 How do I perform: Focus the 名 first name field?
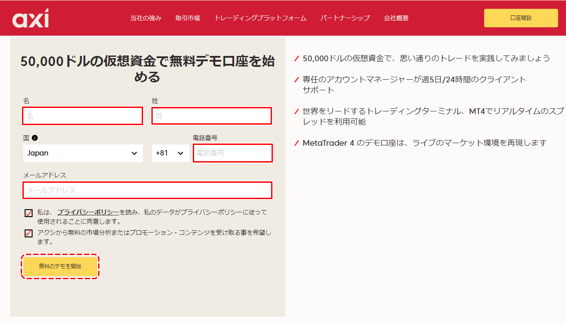point(83,116)
